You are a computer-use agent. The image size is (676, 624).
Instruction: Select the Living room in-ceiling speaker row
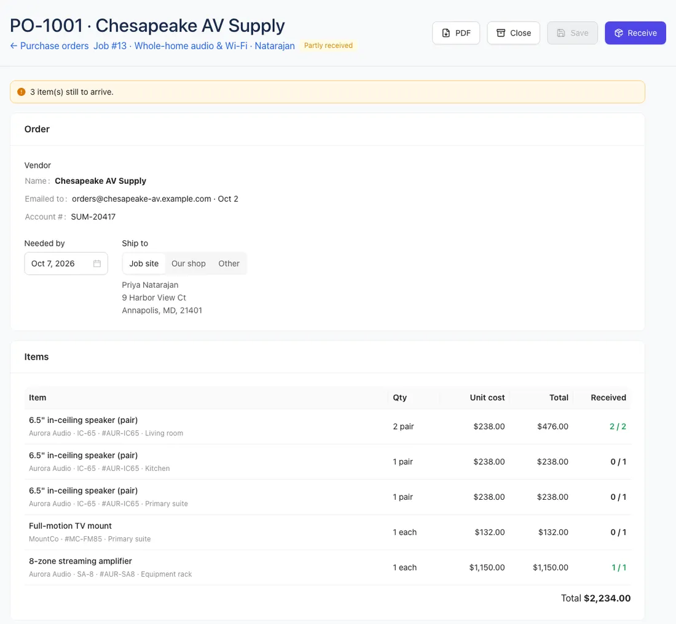(327, 427)
